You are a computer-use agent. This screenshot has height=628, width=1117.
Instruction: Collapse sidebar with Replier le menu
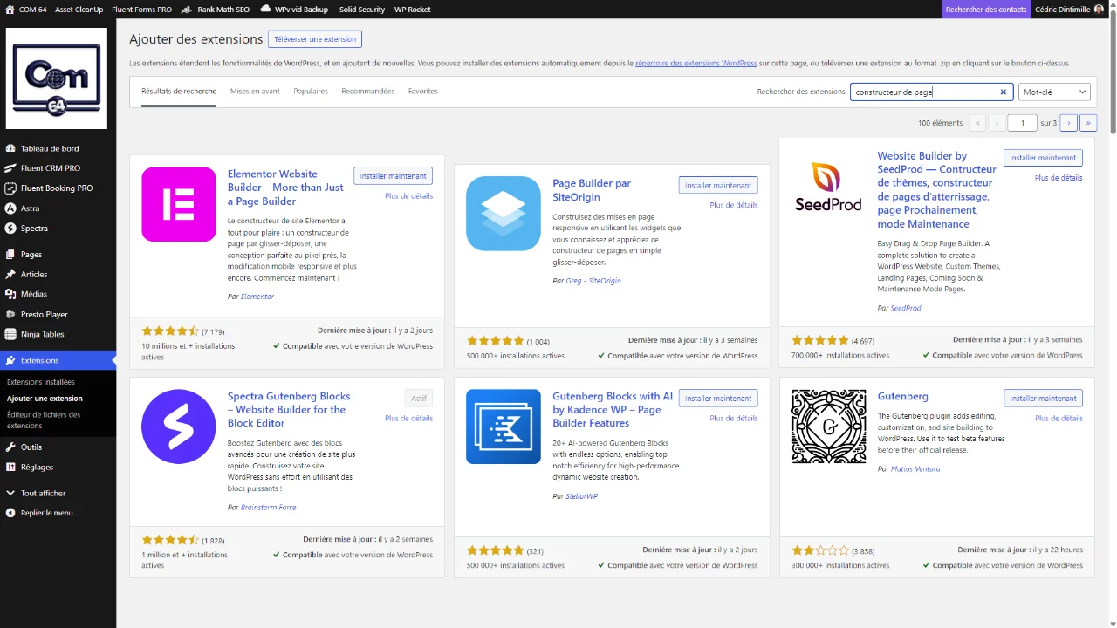[46, 513]
